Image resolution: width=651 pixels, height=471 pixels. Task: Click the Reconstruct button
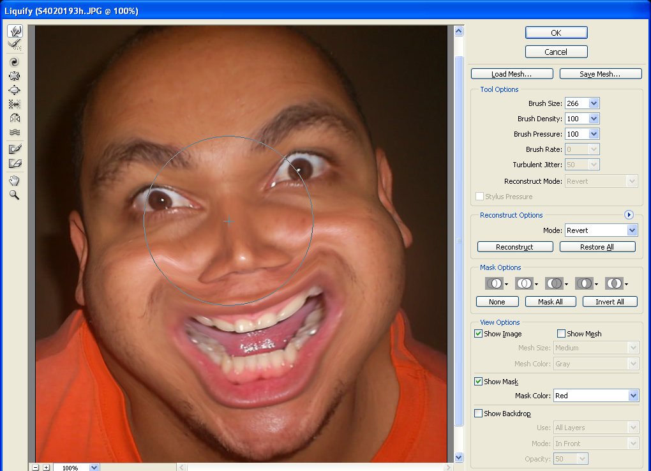tap(515, 247)
